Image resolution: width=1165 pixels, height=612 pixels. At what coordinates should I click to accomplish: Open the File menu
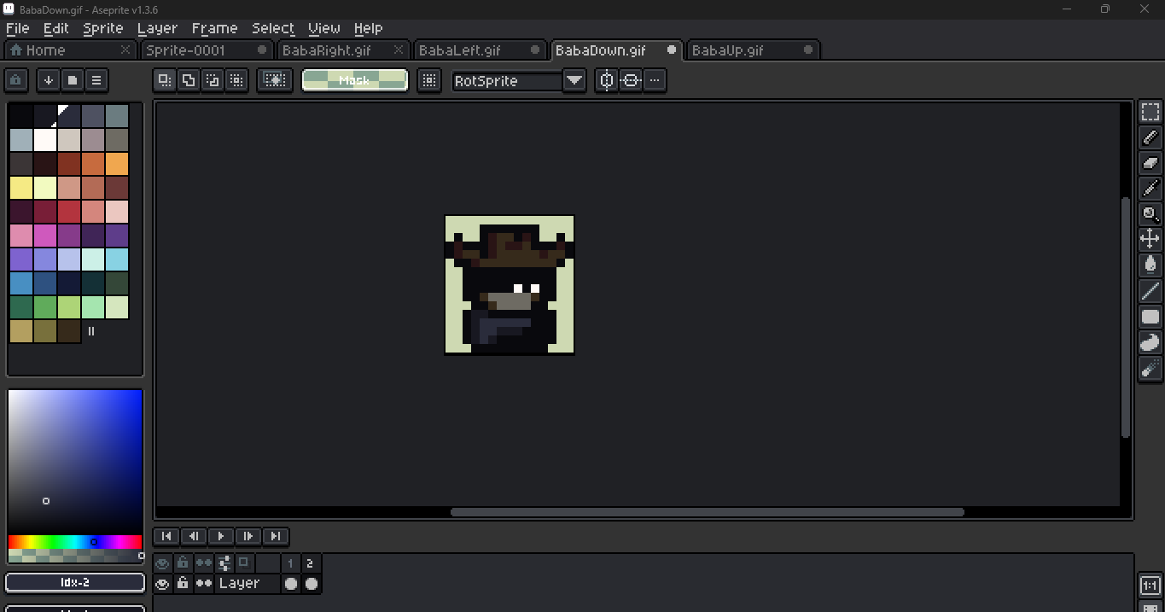pyautogui.click(x=17, y=28)
